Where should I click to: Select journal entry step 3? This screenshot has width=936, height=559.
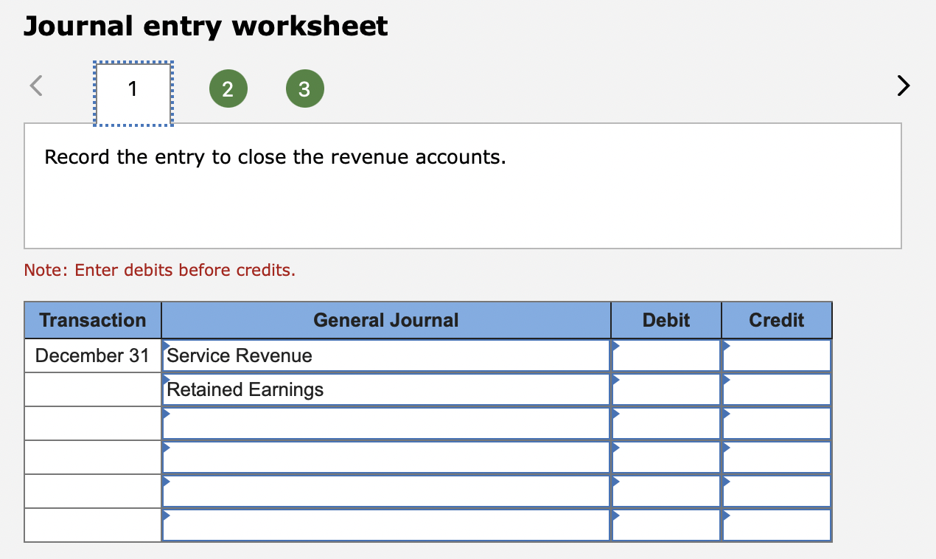click(304, 88)
